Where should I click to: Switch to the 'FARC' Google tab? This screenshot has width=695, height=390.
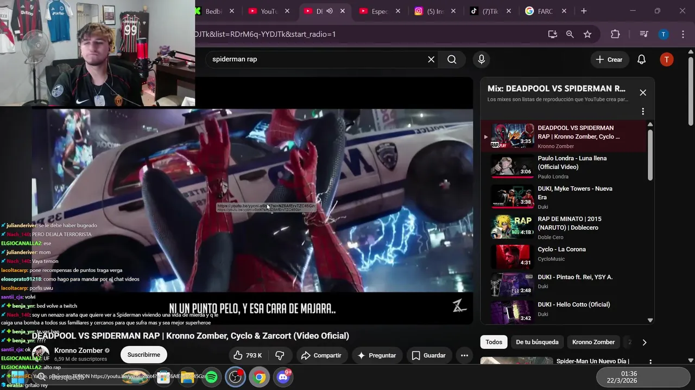pos(540,11)
